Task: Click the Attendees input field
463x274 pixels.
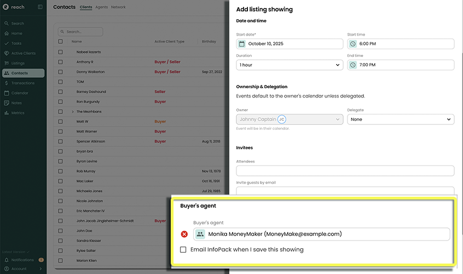Action: pos(345,171)
